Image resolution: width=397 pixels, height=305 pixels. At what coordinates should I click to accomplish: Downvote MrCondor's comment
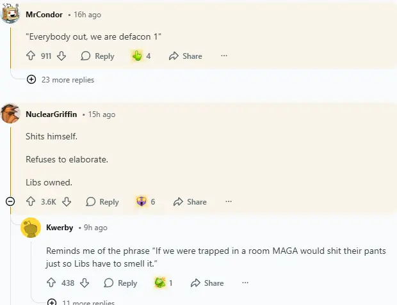pyautogui.click(x=61, y=56)
